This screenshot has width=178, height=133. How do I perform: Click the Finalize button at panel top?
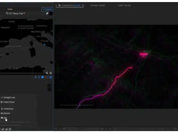click(x=47, y=9)
